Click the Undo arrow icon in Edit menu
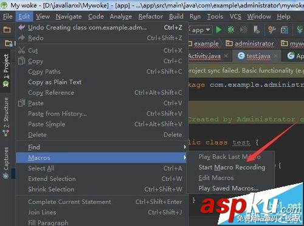The height and width of the screenshot is (226, 304). tap(22, 27)
